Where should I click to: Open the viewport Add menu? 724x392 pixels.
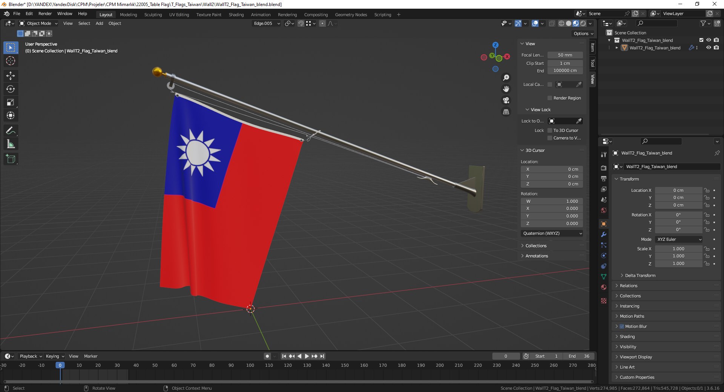click(x=99, y=23)
